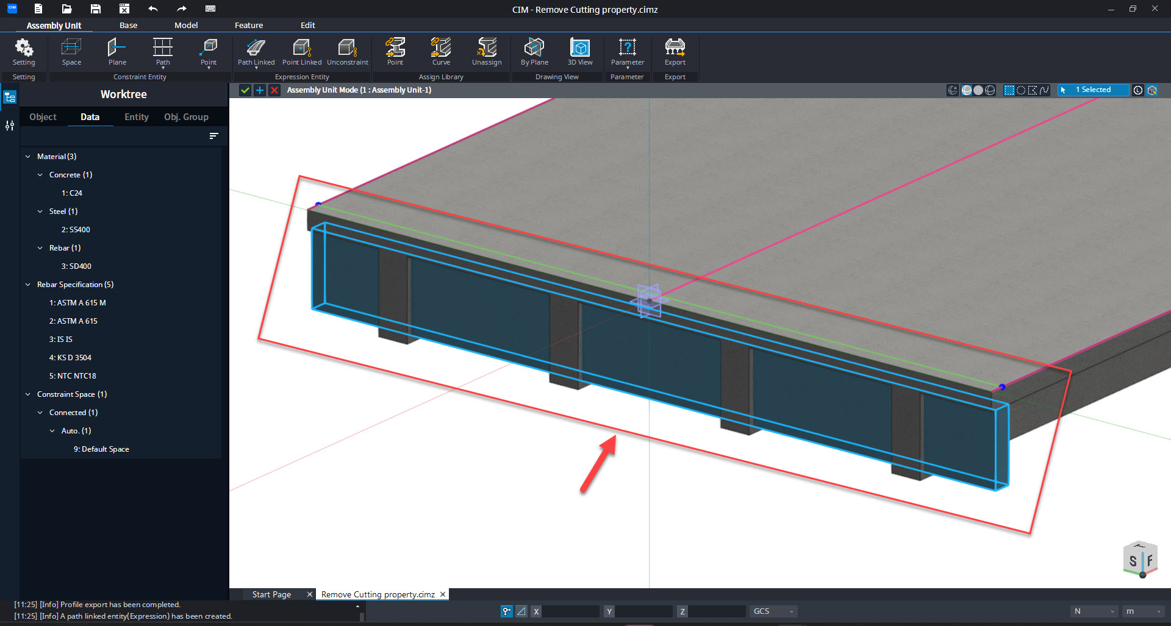1171x626 pixels.
Task: Toggle the snap point icon near X field
Action: click(507, 611)
